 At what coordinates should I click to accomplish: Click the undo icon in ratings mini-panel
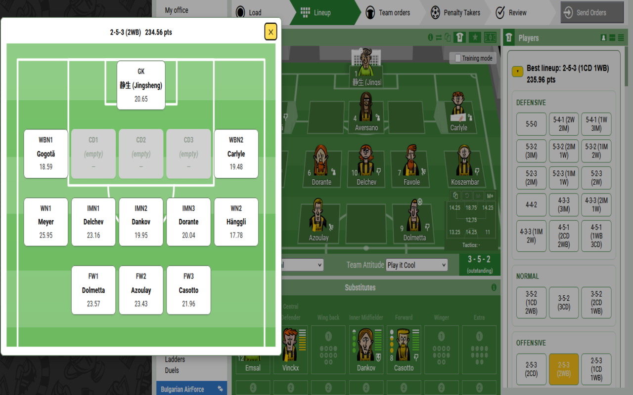[467, 196]
